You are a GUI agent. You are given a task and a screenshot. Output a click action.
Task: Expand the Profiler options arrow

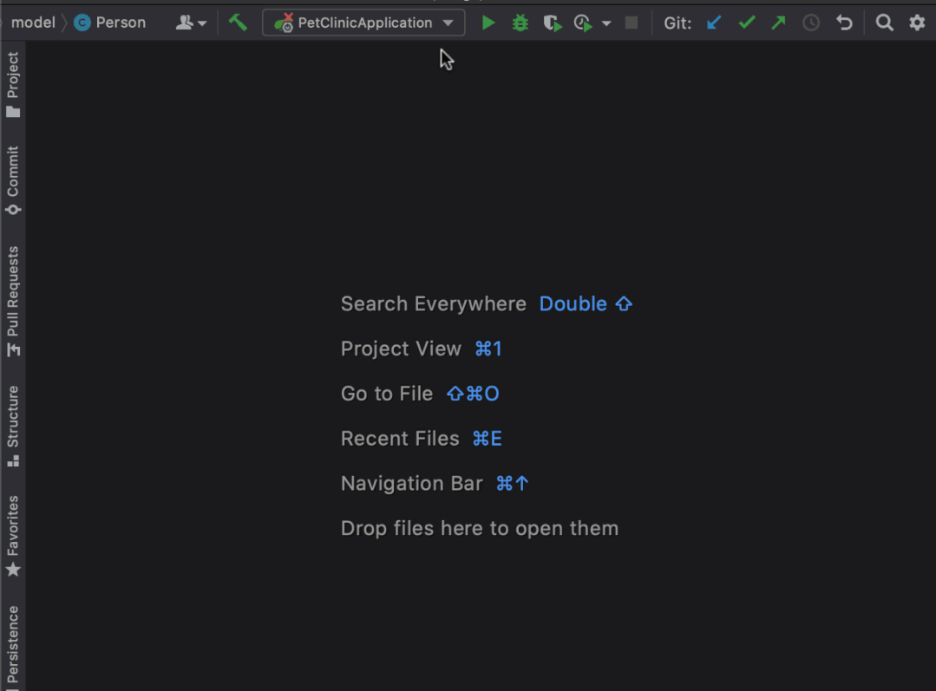(x=606, y=23)
